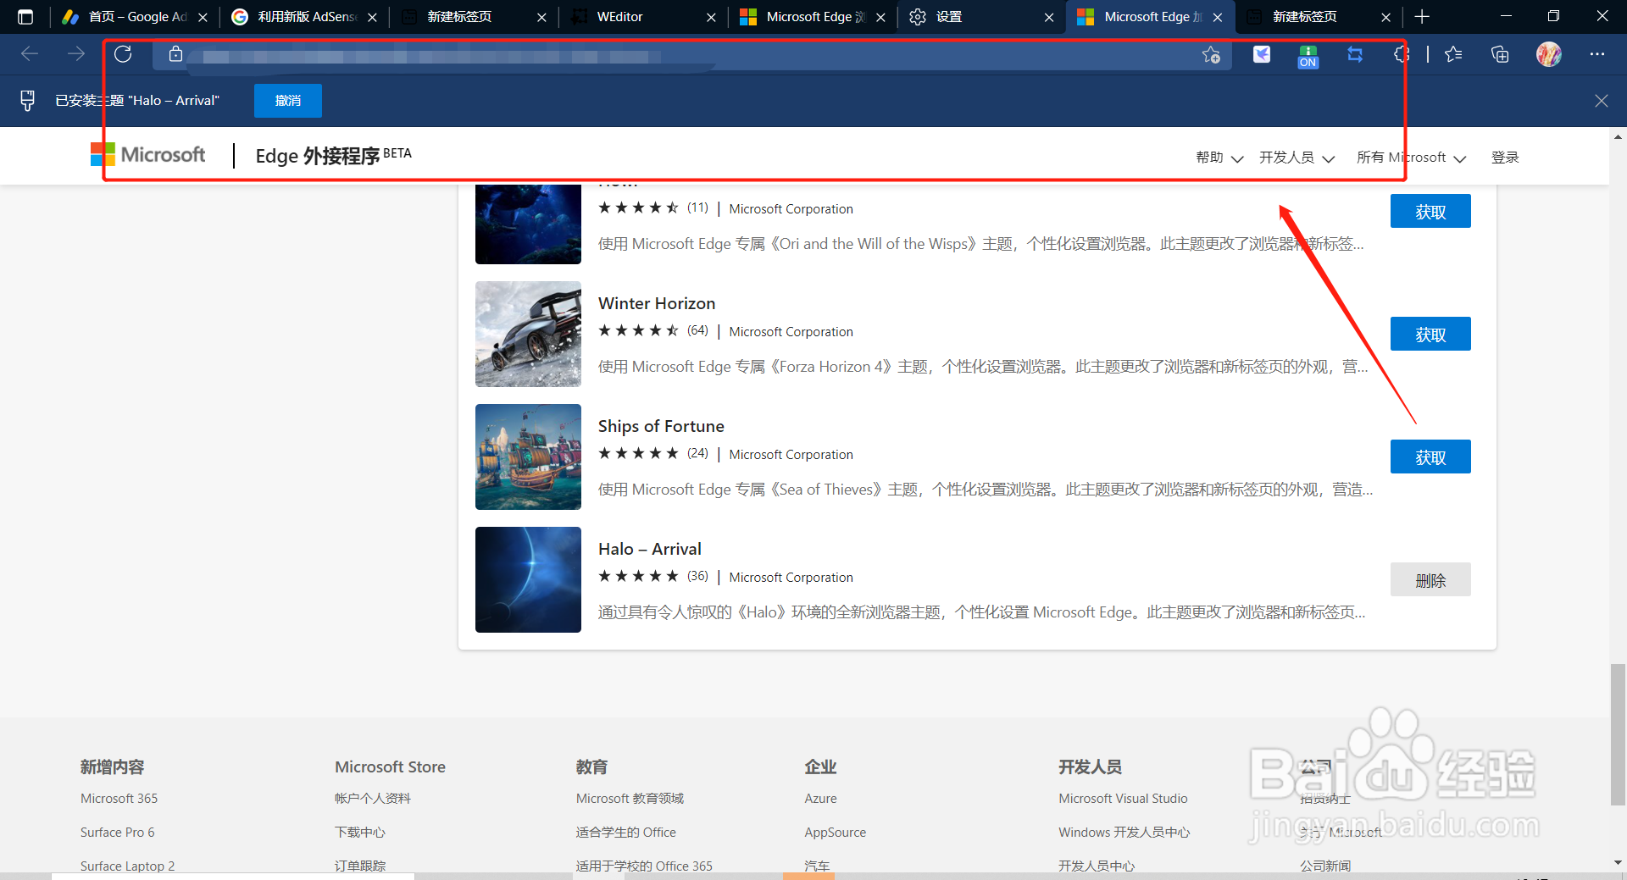Click the blue crop/sync extension icon
The width and height of the screenshot is (1627, 880).
click(1355, 54)
